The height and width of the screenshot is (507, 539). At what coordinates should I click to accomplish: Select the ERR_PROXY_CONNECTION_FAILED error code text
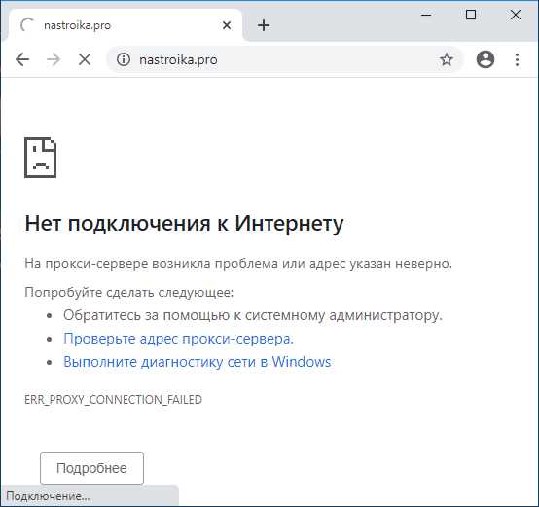tap(113, 400)
